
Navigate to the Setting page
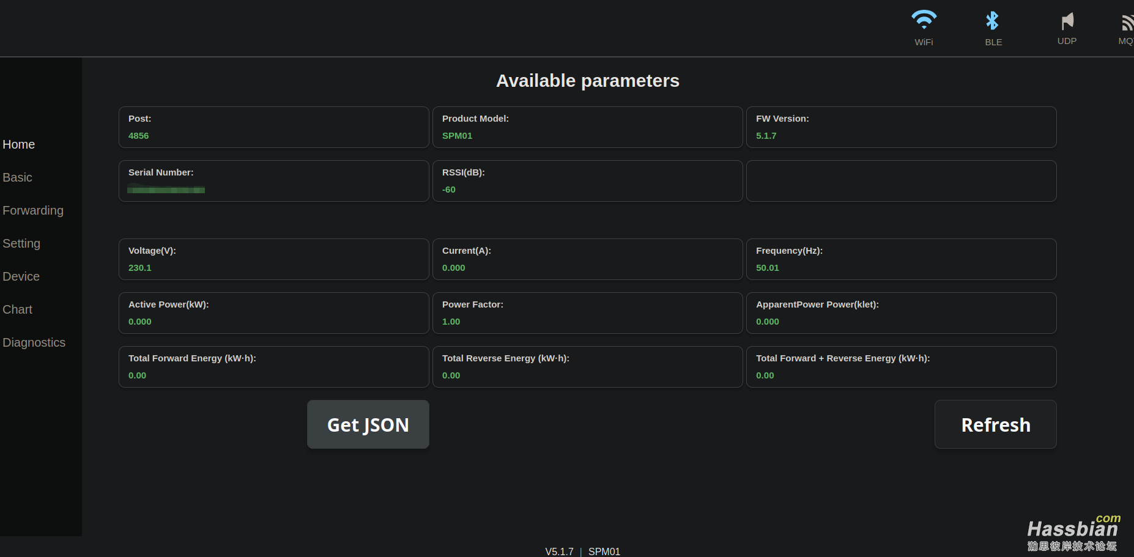click(x=21, y=243)
